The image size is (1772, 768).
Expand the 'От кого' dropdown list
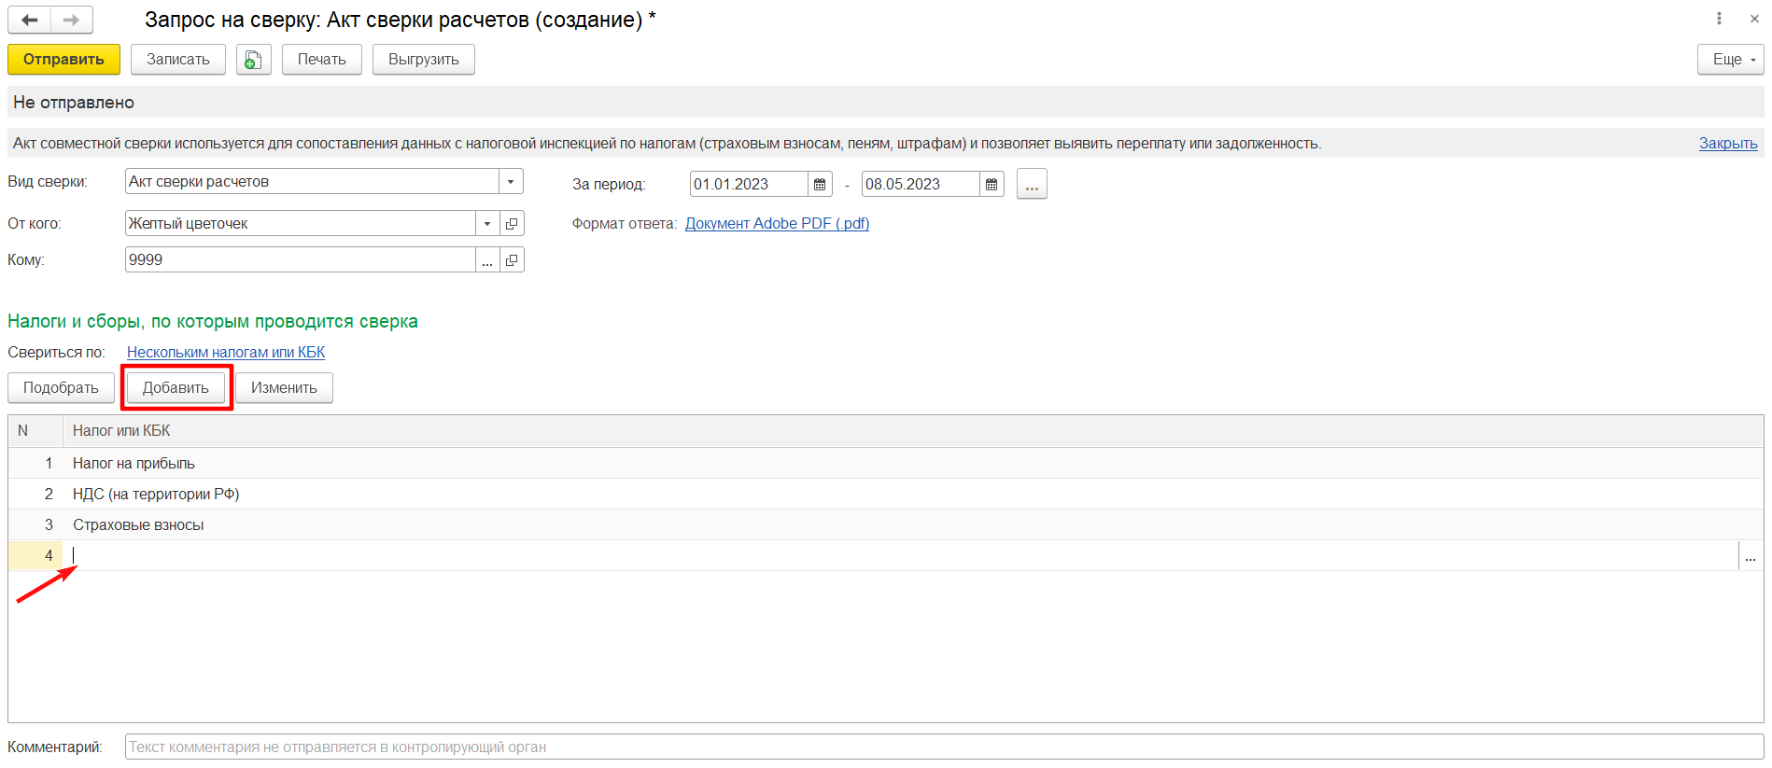(x=487, y=224)
